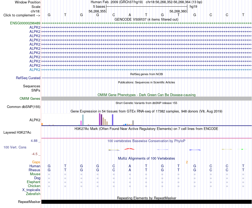Image resolution: width=252 pixels, height=208 pixels.
Task: Click the light-blue ALPK2 arrowed transcript line
Action: (146, 70)
